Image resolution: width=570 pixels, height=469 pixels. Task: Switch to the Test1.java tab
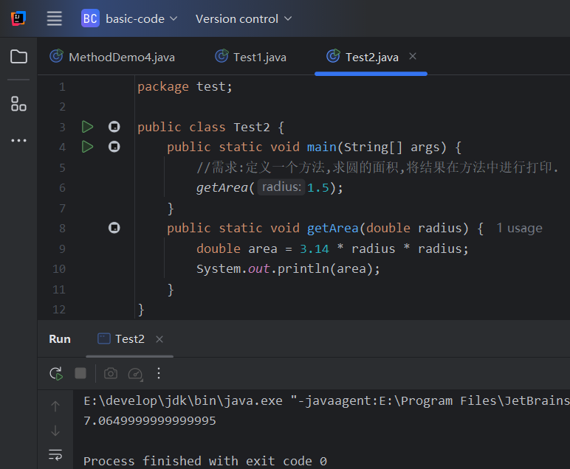(250, 57)
